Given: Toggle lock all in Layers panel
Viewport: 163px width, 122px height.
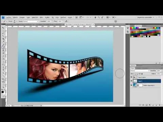Looking at the screenshot, I should (142, 74).
